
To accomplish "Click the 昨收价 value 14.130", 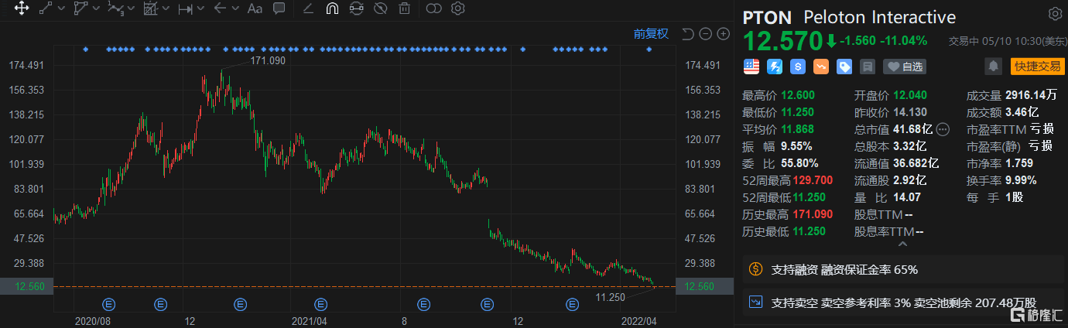I will 912,112.
